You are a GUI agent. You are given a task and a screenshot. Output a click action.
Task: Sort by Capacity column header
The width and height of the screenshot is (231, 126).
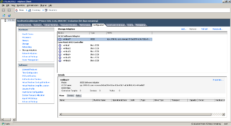tap(193, 100)
